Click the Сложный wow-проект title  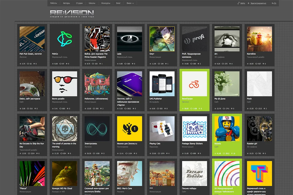(96, 190)
